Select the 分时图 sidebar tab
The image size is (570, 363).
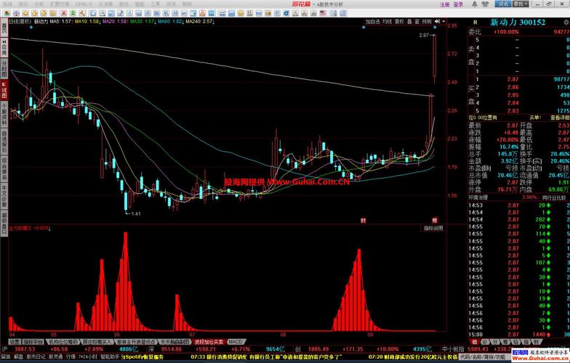[4, 68]
